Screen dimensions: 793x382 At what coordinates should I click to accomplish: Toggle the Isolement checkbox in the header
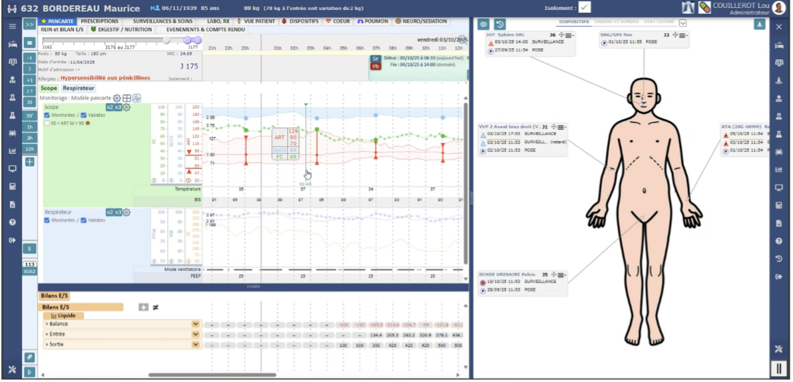point(585,7)
